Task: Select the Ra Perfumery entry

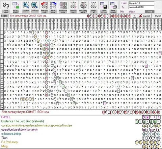Action: [x=10, y=142]
